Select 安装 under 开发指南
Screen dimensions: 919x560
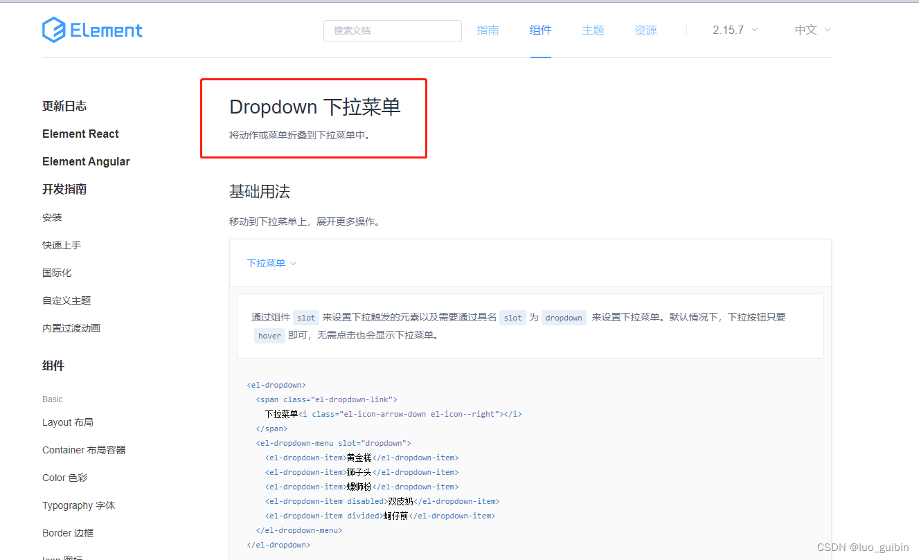[53, 217]
